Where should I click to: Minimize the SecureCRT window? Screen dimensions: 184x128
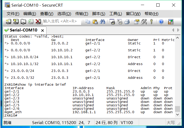pyautogui.click(x=143, y=5)
